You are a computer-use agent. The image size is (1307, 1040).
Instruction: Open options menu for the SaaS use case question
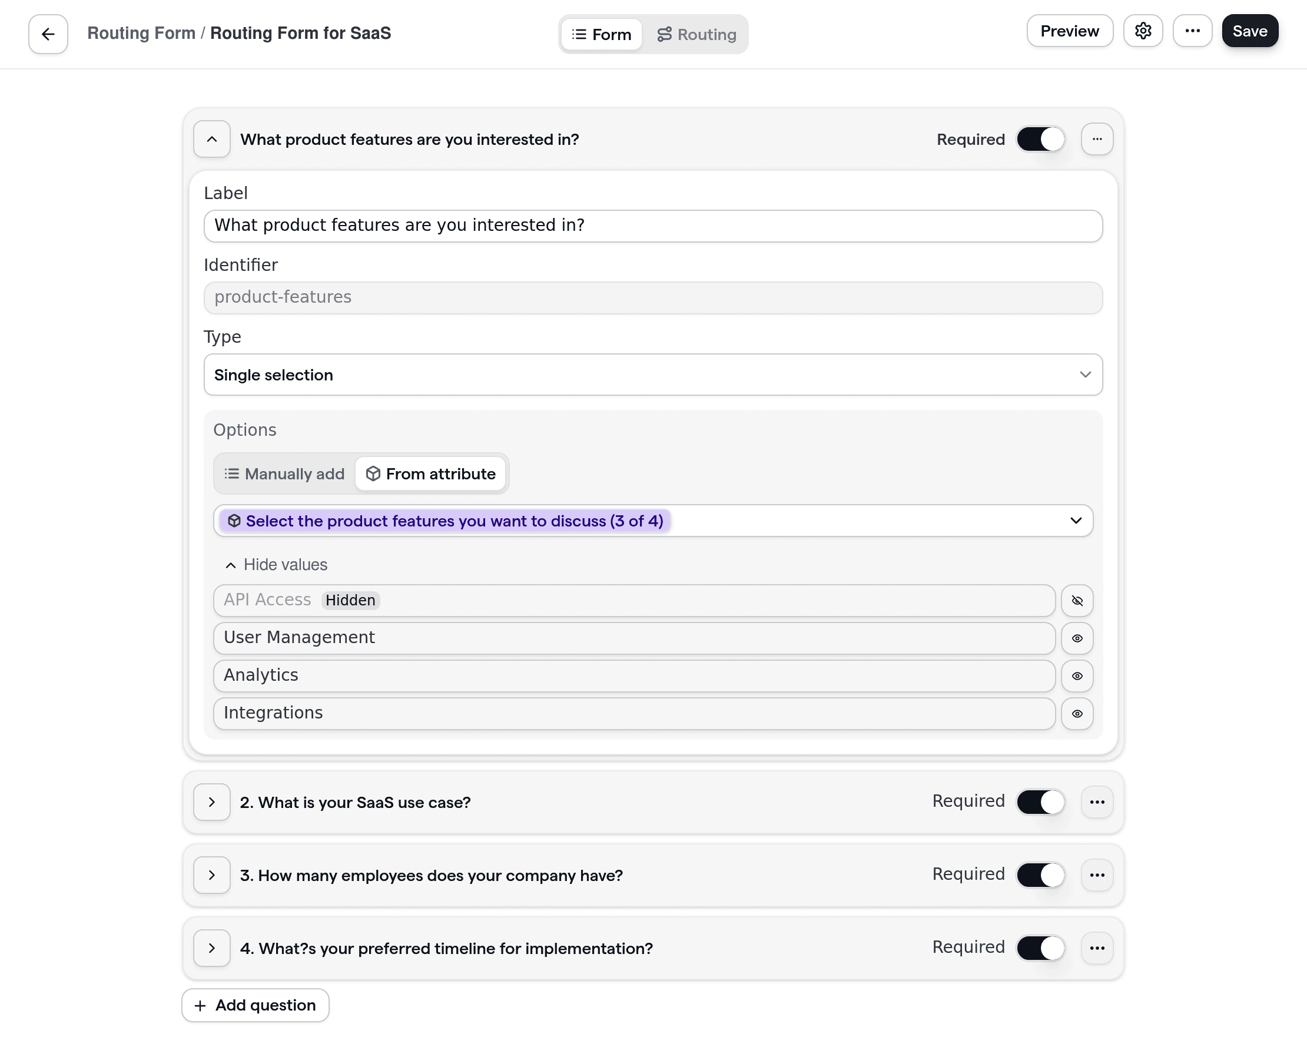1097,801
